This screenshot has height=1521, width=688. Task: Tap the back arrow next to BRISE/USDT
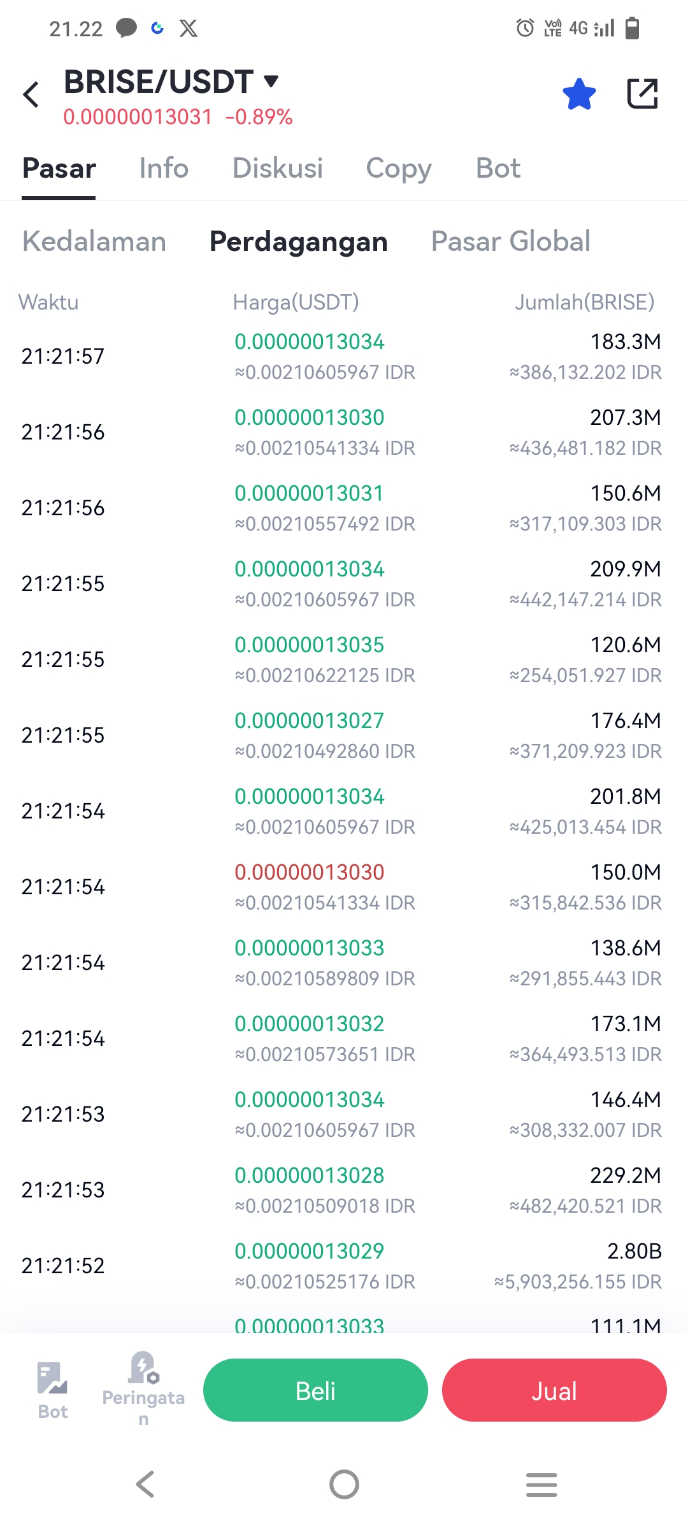click(x=31, y=95)
